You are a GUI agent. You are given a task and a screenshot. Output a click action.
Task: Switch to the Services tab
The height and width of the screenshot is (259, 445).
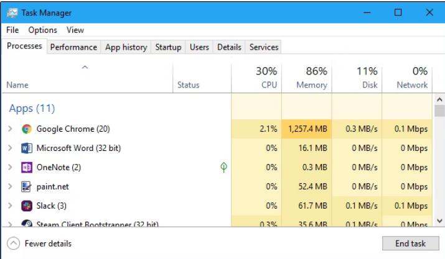coord(264,47)
